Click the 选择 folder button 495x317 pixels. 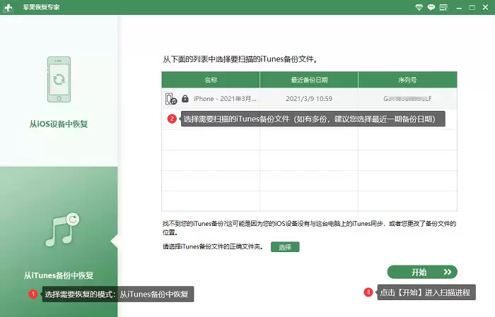click(x=285, y=247)
